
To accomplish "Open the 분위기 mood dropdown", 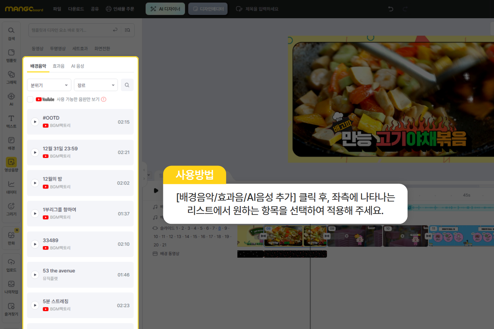I will [49, 85].
